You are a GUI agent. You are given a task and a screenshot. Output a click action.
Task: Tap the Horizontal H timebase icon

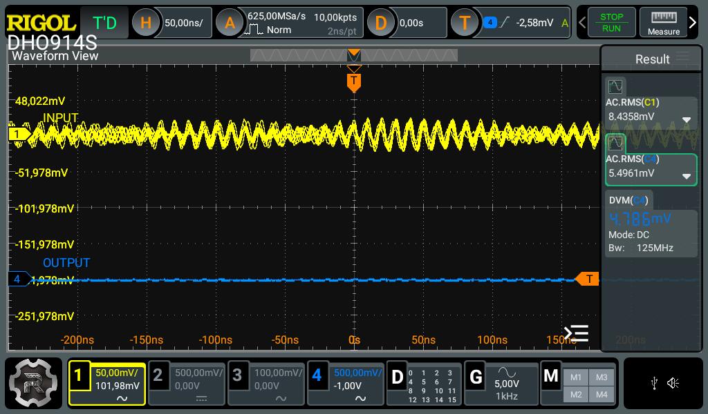point(145,23)
